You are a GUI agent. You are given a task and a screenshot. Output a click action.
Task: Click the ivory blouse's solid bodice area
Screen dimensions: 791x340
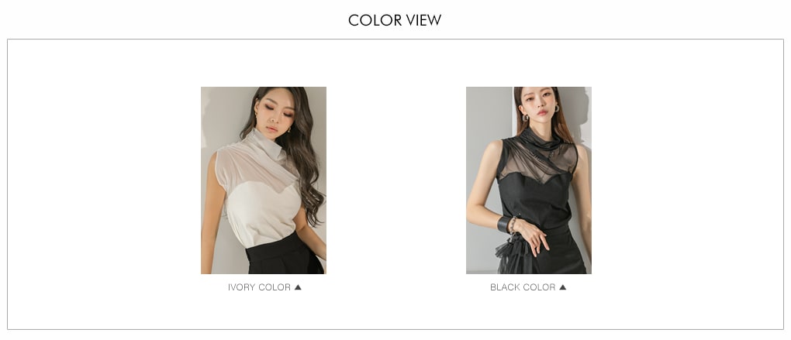coord(262,214)
